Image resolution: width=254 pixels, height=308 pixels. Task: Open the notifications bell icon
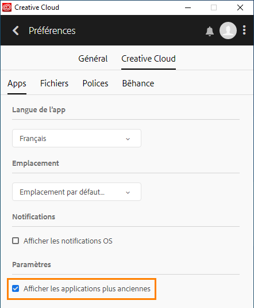point(210,31)
